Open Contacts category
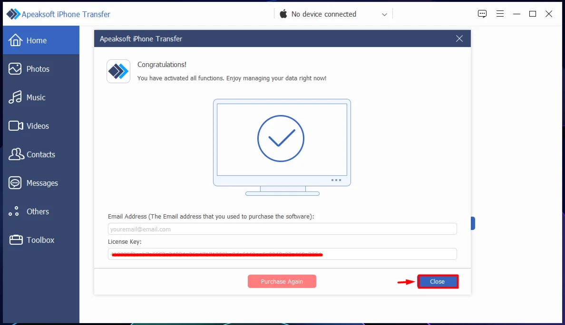Viewport: 565px width, 325px height. coord(41,154)
